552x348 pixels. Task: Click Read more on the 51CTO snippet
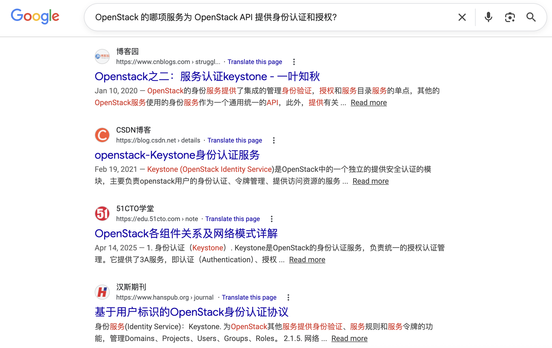307,260
